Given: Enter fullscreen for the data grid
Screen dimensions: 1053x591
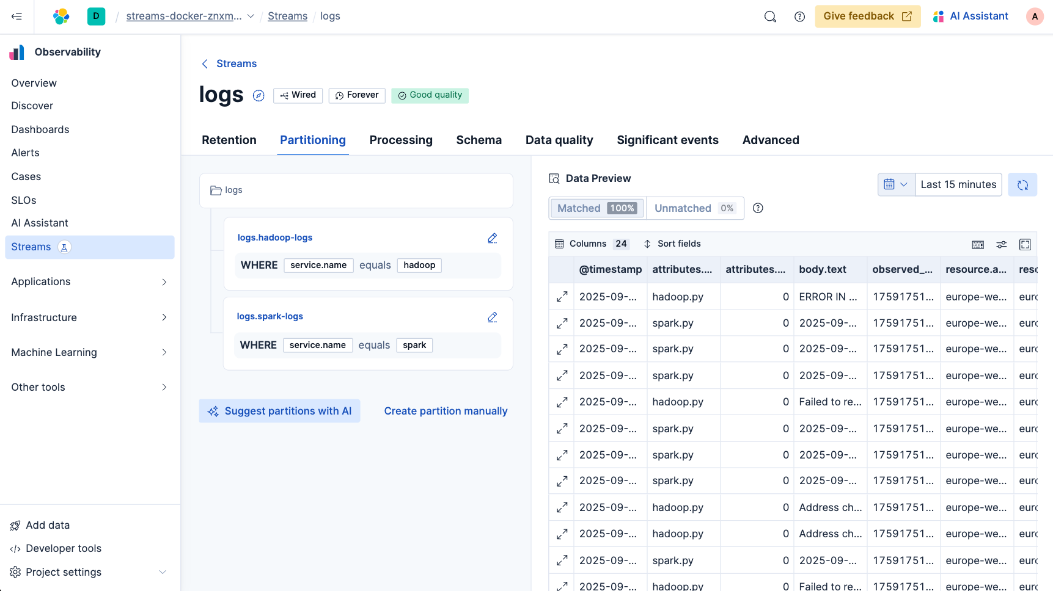Looking at the screenshot, I should [1025, 244].
